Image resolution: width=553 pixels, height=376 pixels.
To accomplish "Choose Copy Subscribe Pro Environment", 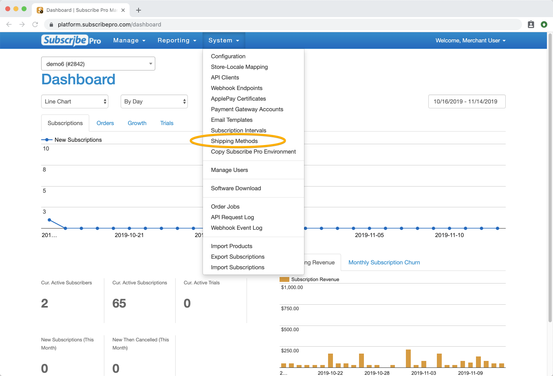I will [x=253, y=152].
